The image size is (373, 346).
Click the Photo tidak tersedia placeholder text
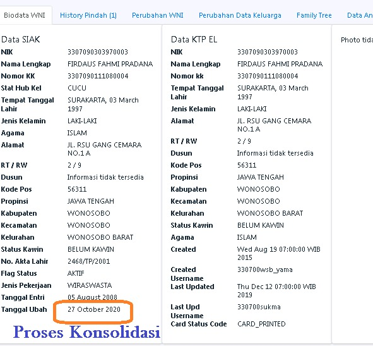[357, 40]
